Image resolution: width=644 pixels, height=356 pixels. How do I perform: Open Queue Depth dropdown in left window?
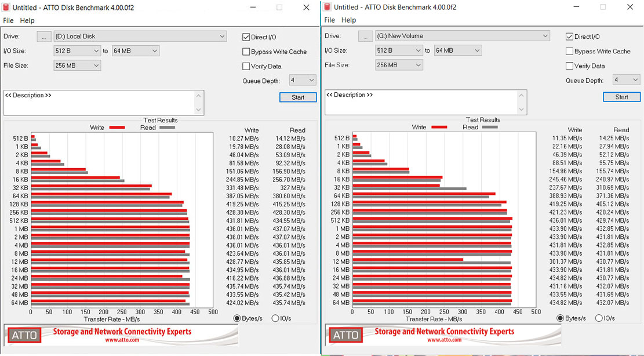pos(302,80)
